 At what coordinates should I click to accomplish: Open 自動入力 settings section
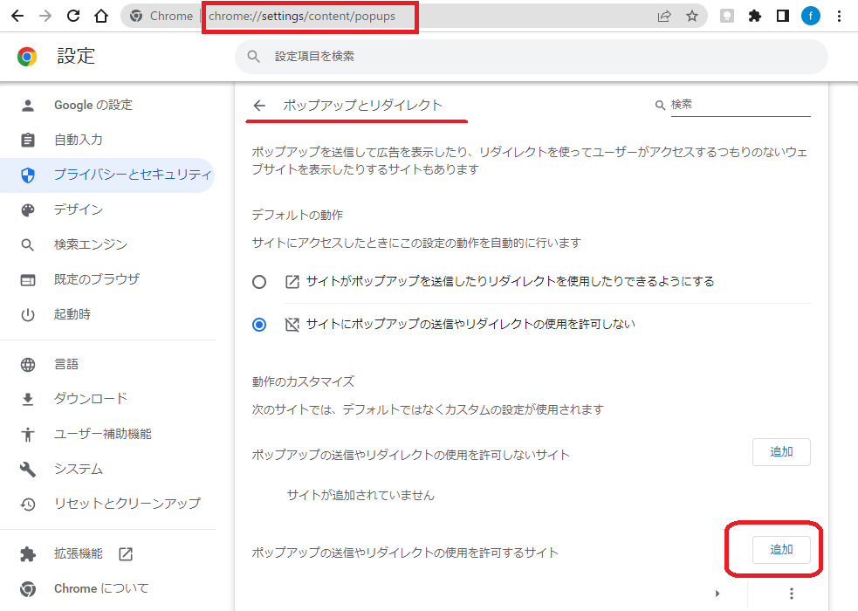(79, 140)
